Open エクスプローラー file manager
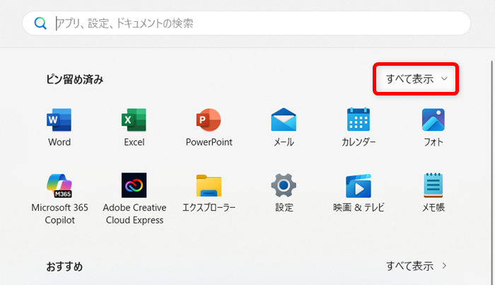The height and width of the screenshot is (285, 495). pyautogui.click(x=209, y=193)
